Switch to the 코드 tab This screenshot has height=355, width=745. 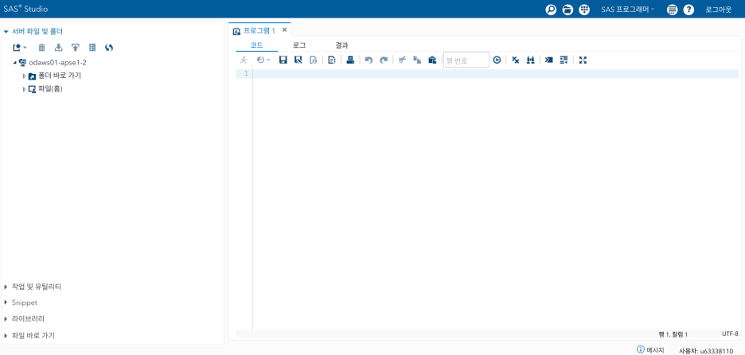coord(256,45)
